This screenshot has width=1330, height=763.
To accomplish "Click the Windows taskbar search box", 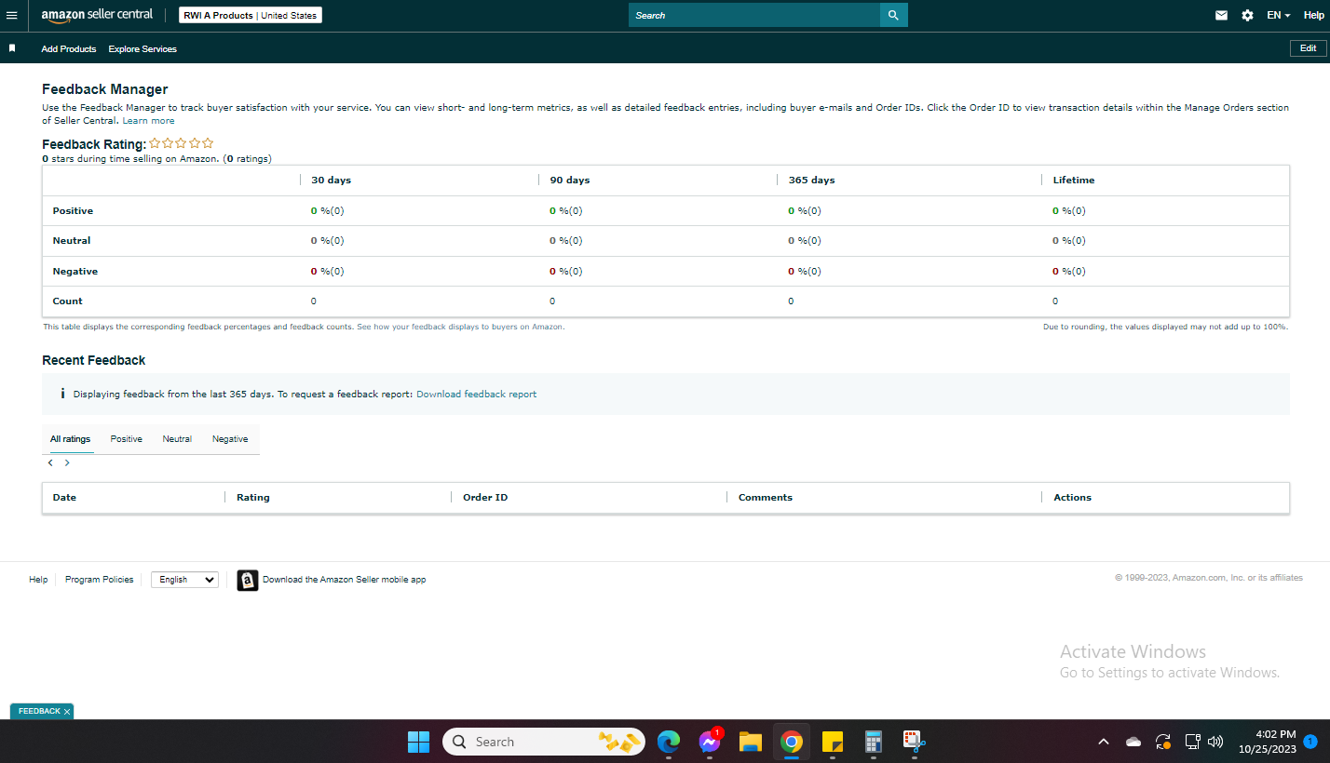I will tap(544, 742).
